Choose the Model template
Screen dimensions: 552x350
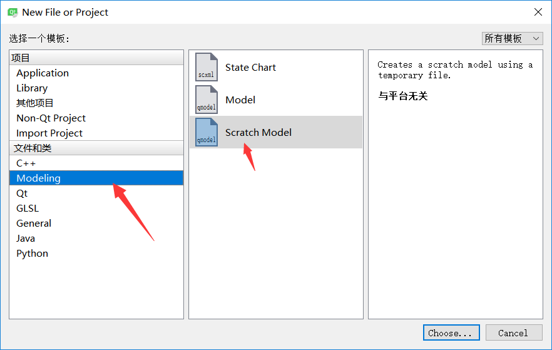click(x=276, y=100)
